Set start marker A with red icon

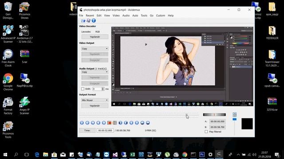[x=110, y=123]
